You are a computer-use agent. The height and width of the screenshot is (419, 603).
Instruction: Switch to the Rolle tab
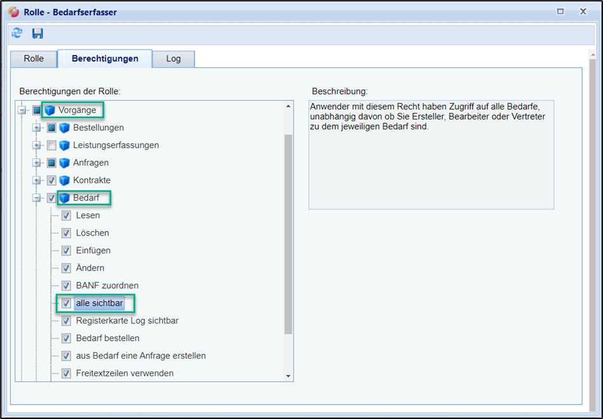34,59
